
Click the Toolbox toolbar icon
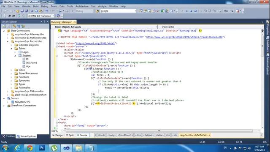tap(158, 11)
